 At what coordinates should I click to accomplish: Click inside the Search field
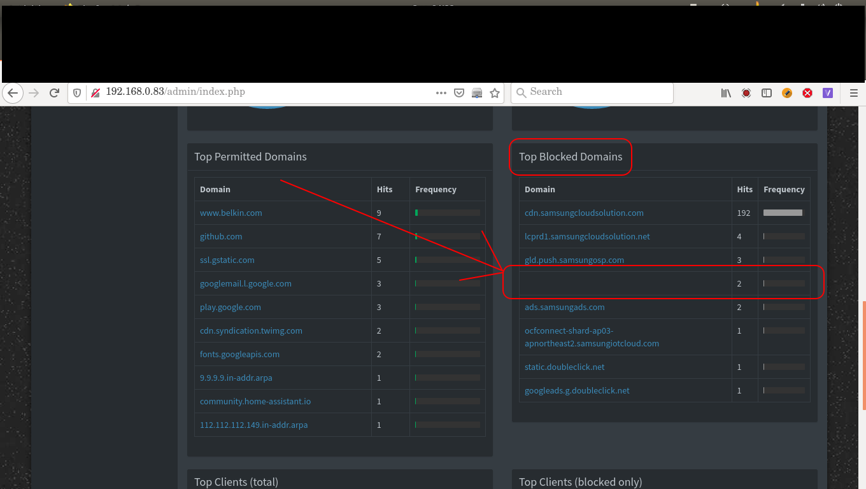coord(591,92)
